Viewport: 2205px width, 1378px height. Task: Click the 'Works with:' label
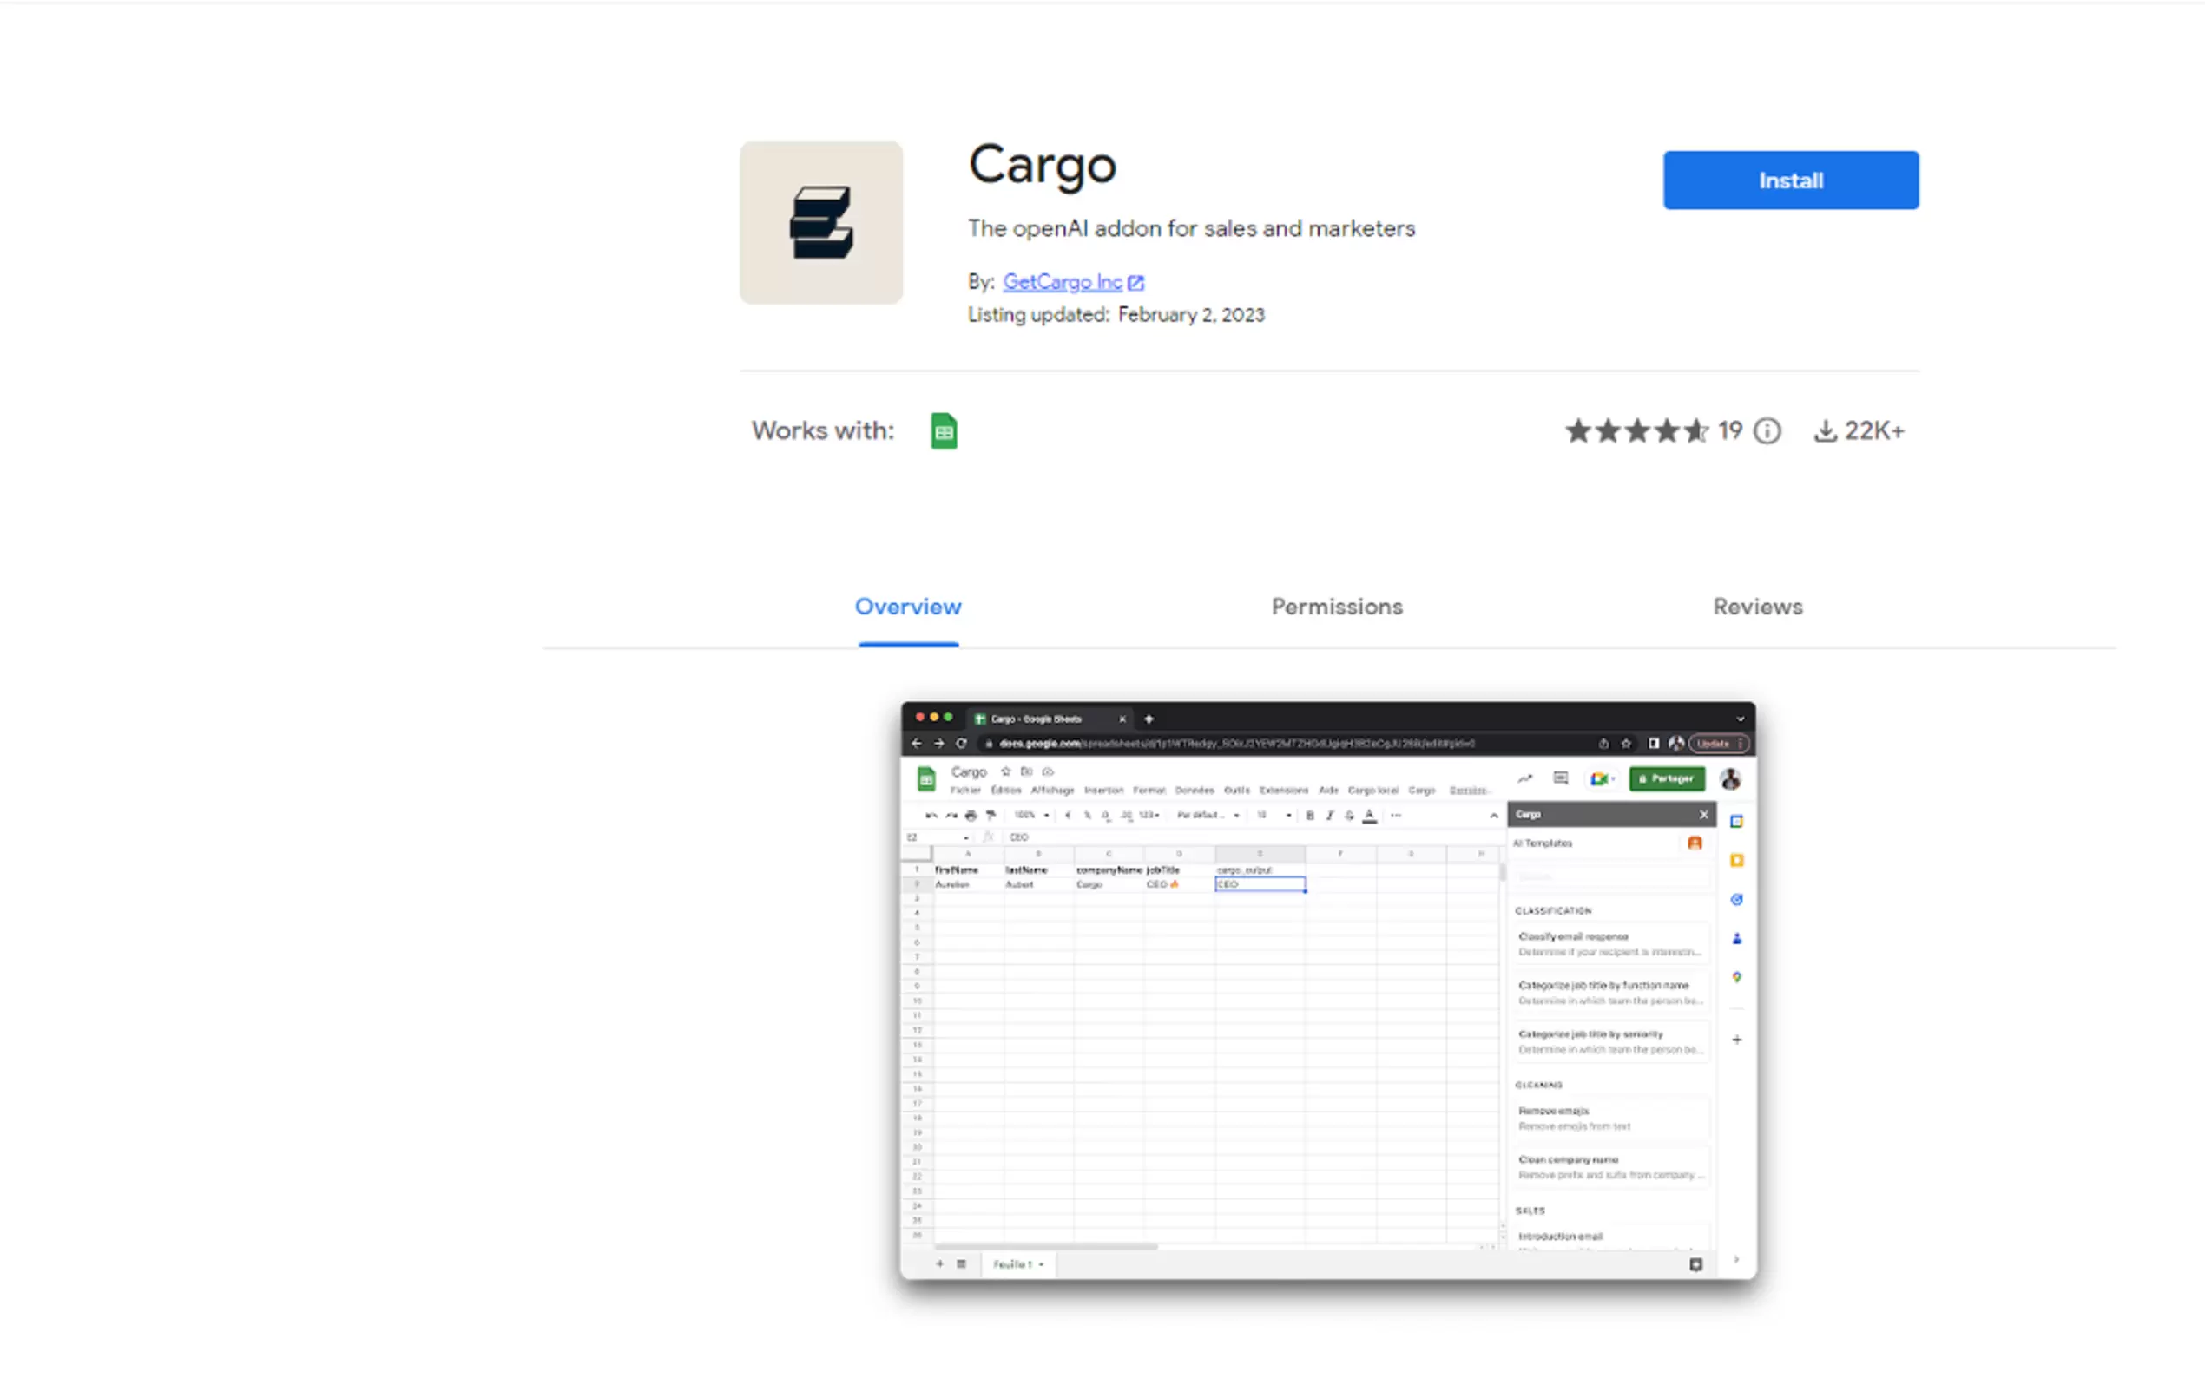click(823, 431)
